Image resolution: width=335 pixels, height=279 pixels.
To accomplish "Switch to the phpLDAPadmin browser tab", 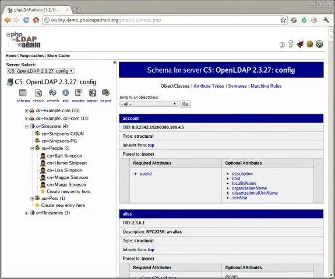I will click(37, 10).
